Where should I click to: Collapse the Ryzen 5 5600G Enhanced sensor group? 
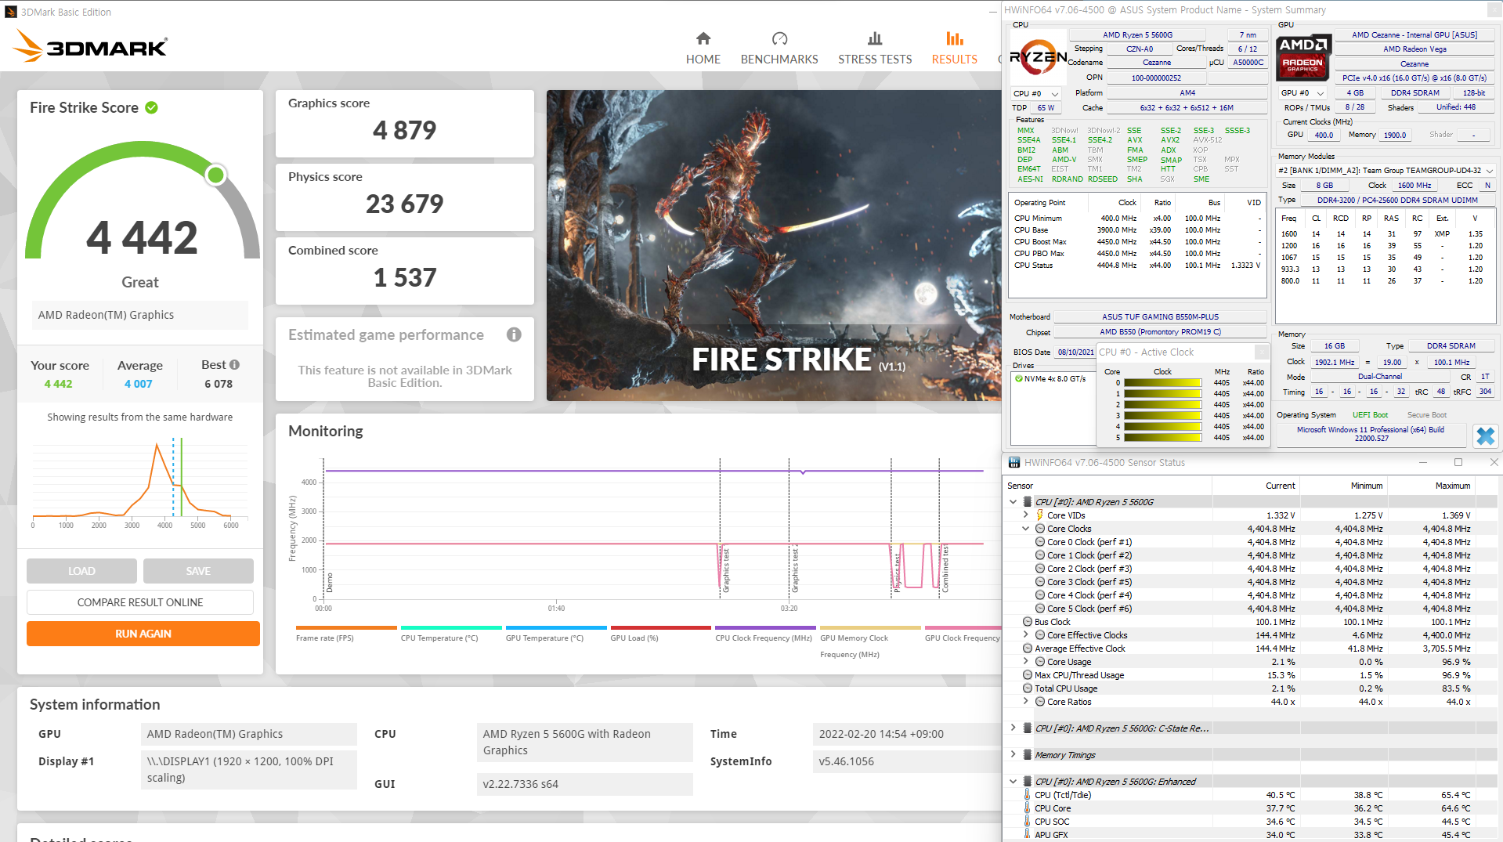click(x=1013, y=782)
